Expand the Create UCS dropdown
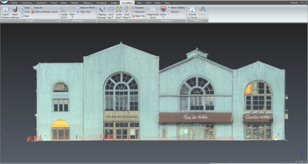The height and width of the screenshot is (164, 308). click(64, 17)
